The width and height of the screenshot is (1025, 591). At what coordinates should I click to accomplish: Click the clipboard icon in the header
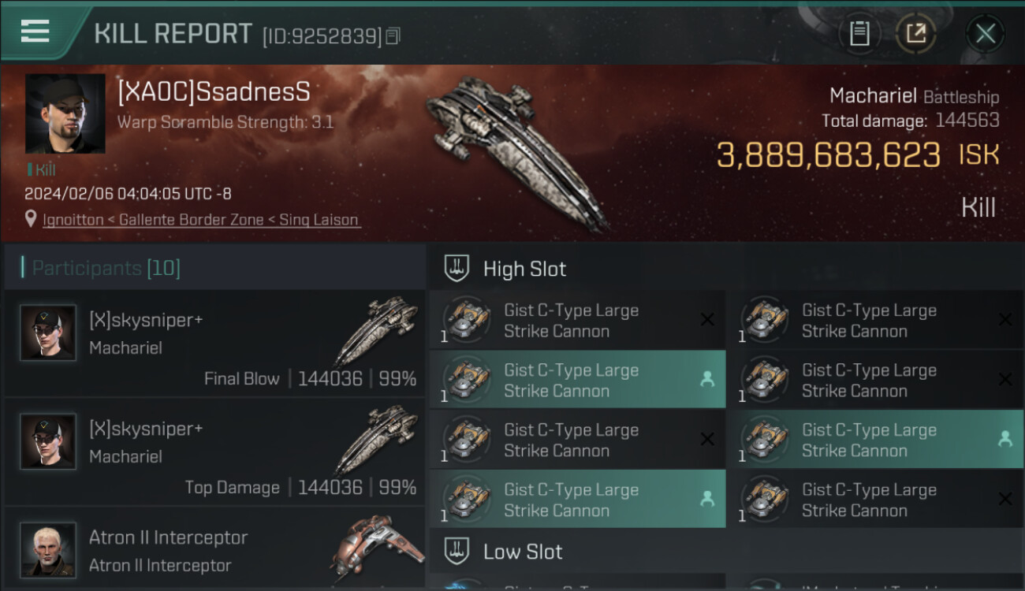click(859, 34)
